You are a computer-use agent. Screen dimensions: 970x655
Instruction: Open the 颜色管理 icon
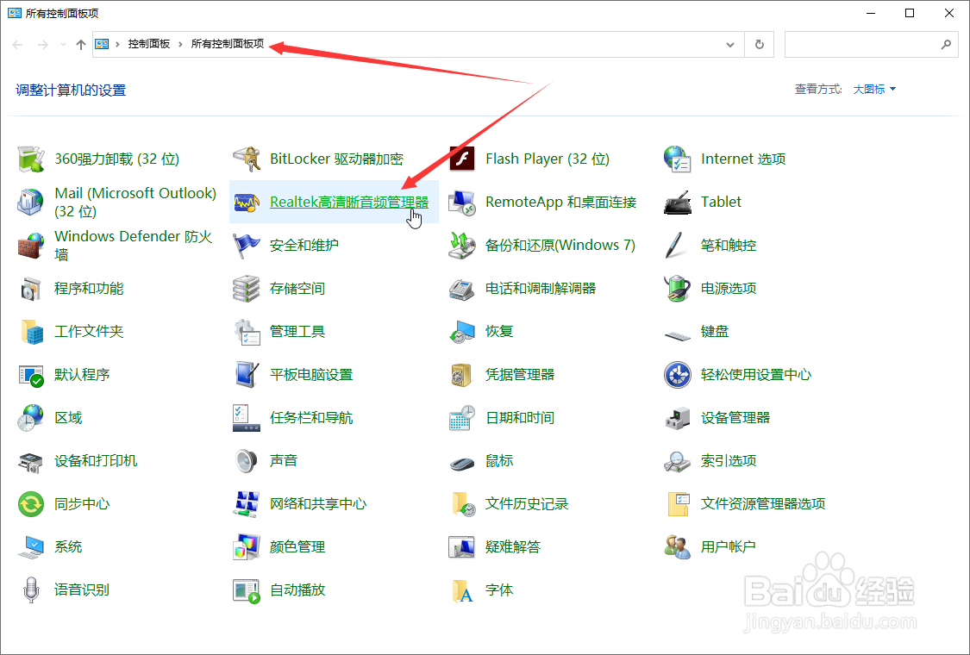(x=247, y=546)
